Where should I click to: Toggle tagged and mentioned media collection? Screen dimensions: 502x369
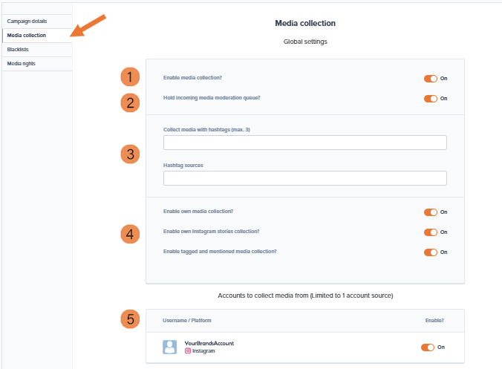(430, 252)
